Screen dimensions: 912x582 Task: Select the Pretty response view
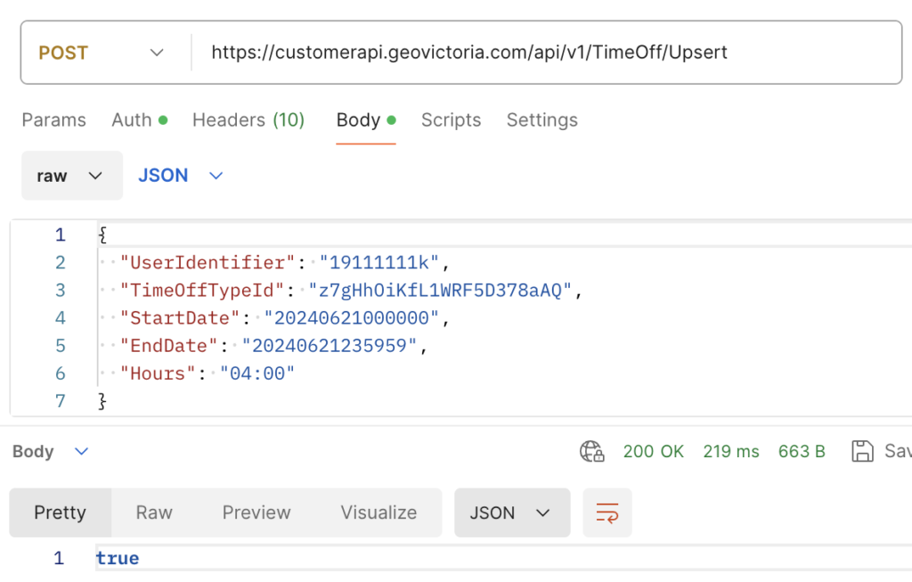click(x=60, y=512)
